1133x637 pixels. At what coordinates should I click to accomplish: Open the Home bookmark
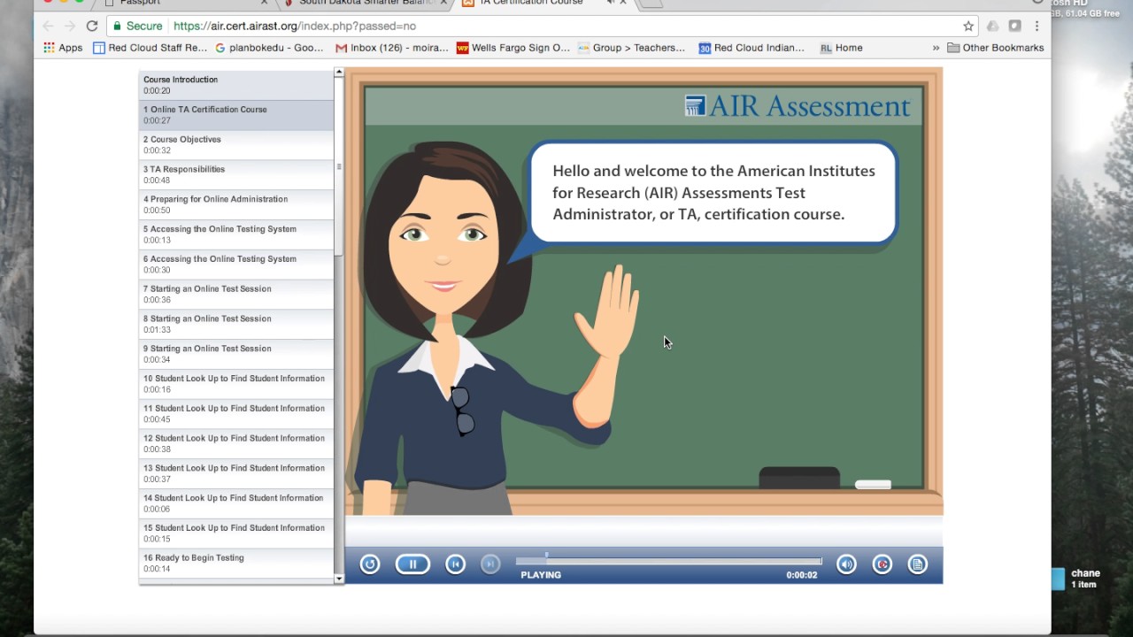pos(841,48)
